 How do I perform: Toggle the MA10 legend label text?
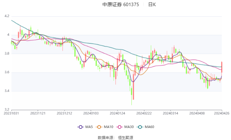pyautogui.click(x=109, y=127)
